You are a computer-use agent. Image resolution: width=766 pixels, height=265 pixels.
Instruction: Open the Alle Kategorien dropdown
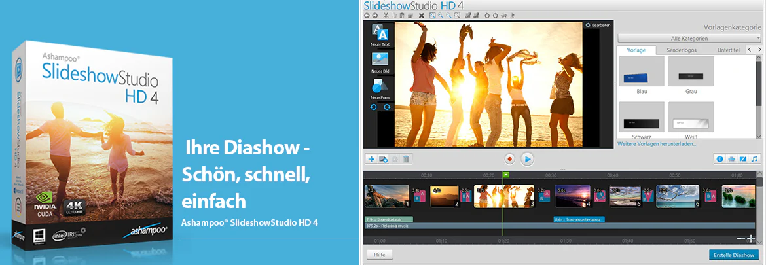(689, 38)
